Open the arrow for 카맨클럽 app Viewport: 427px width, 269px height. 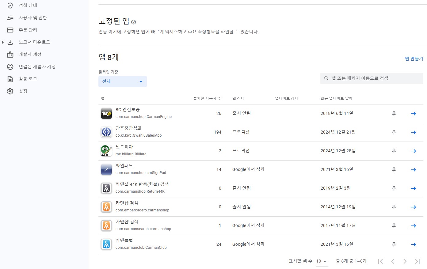tap(413, 244)
